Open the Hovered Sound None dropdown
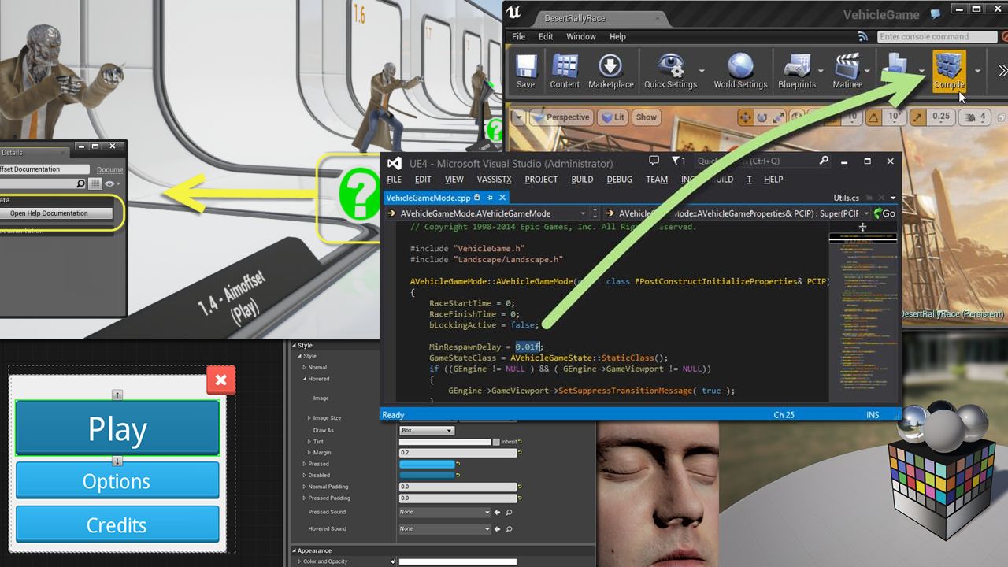The image size is (1008, 567). point(445,529)
